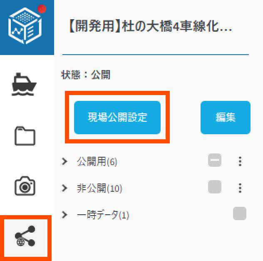Open the folder icon in sidebar

[x=25, y=136]
